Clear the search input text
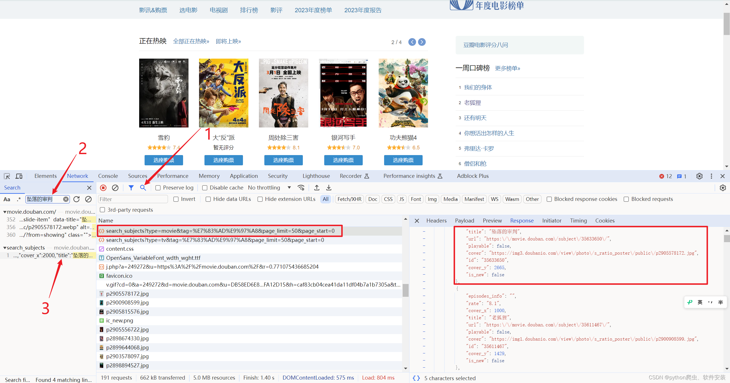Screen dimensions: 730x383 [x=66, y=199]
